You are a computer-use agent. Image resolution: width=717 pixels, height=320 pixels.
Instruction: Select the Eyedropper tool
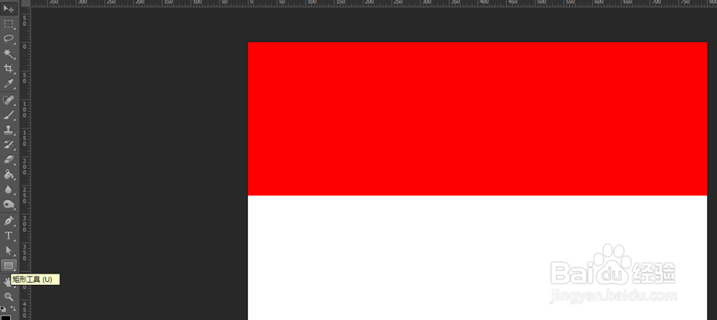pos(9,84)
